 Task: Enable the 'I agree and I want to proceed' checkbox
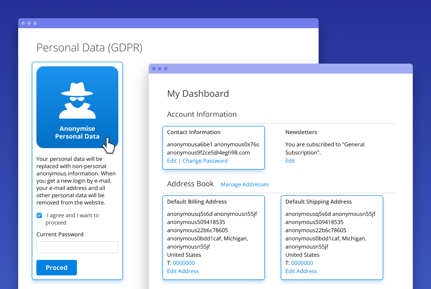coord(39,215)
